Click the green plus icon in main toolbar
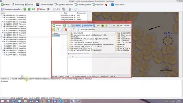183x103 pixels. (25, 9)
